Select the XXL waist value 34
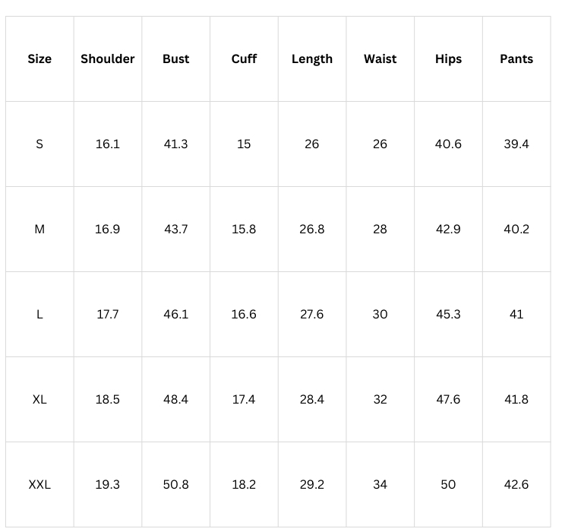Image resolution: width=562 pixels, height=532 pixels. coord(380,484)
